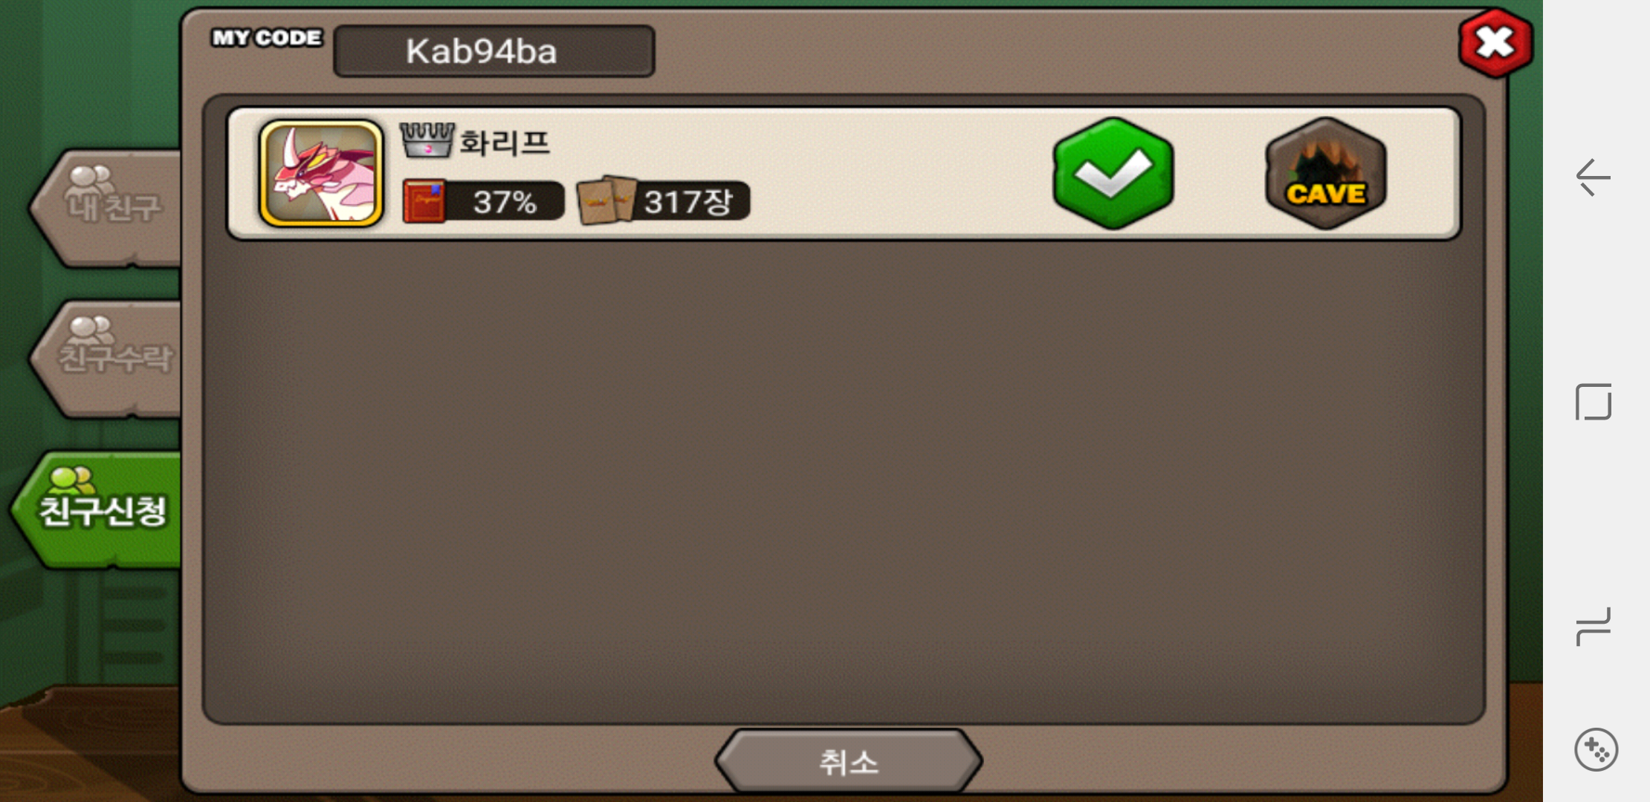
Task: Visit the friend's CAVE
Action: point(1326,173)
